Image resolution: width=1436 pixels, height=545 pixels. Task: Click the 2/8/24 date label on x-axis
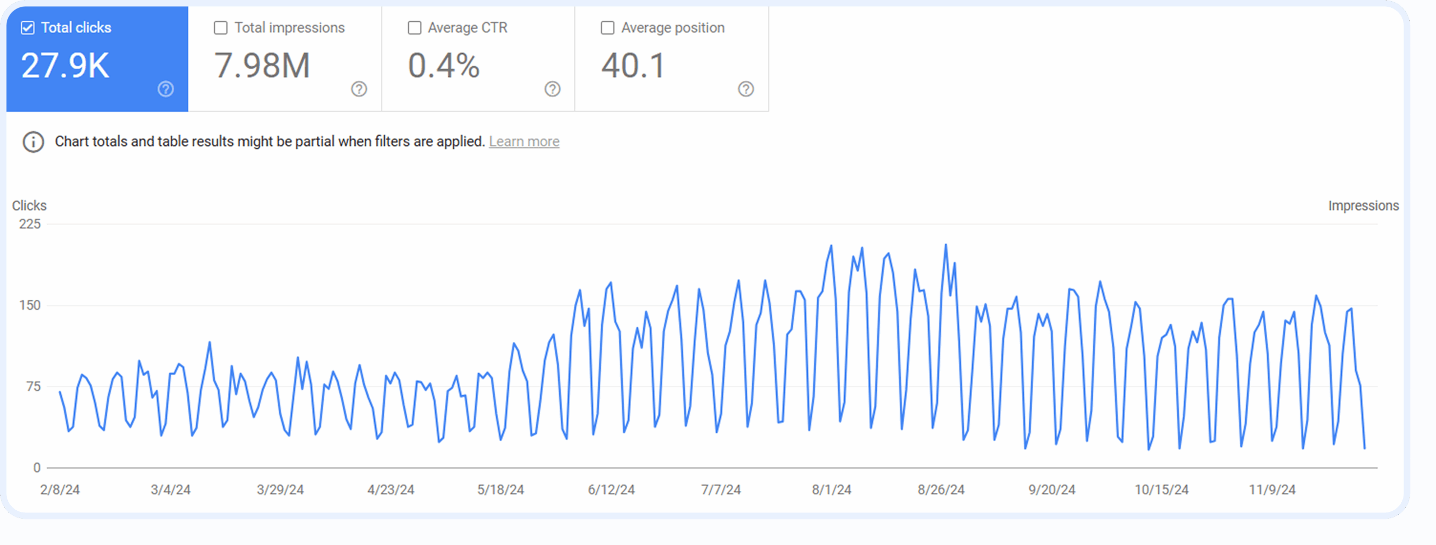point(60,489)
